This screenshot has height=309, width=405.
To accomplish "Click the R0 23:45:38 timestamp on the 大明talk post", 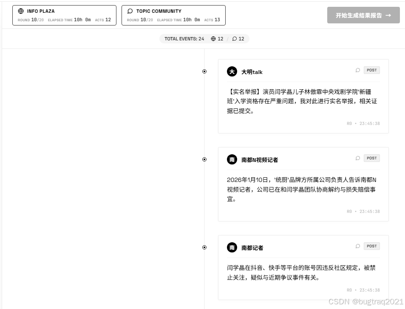I will (x=363, y=124).
